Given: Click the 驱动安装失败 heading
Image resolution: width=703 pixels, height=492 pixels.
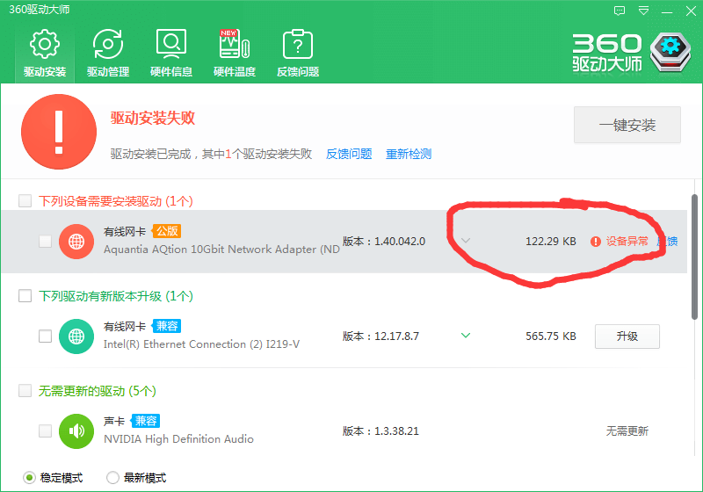Looking at the screenshot, I should [x=153, y=118].
